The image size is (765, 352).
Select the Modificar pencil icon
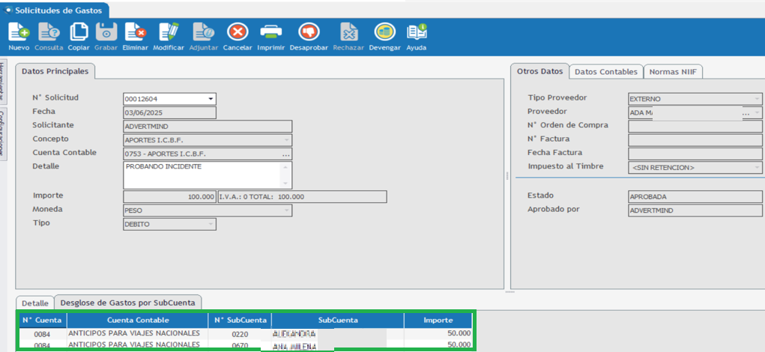click(x=169, y=32)
